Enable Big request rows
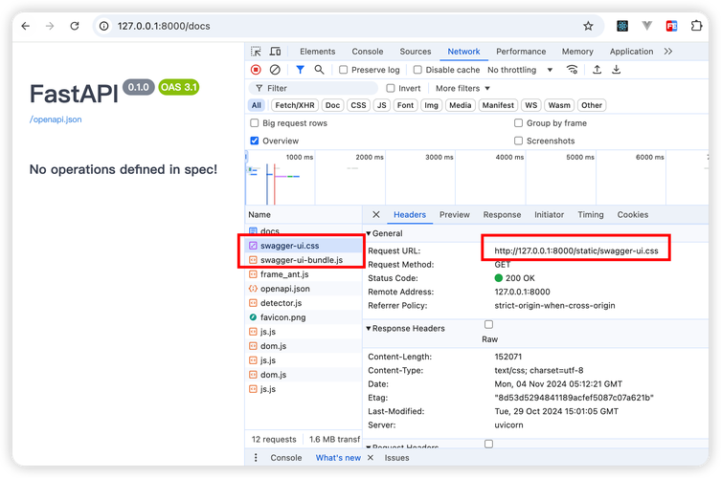This screenshot has height=478, width=721. pos(255,123)
